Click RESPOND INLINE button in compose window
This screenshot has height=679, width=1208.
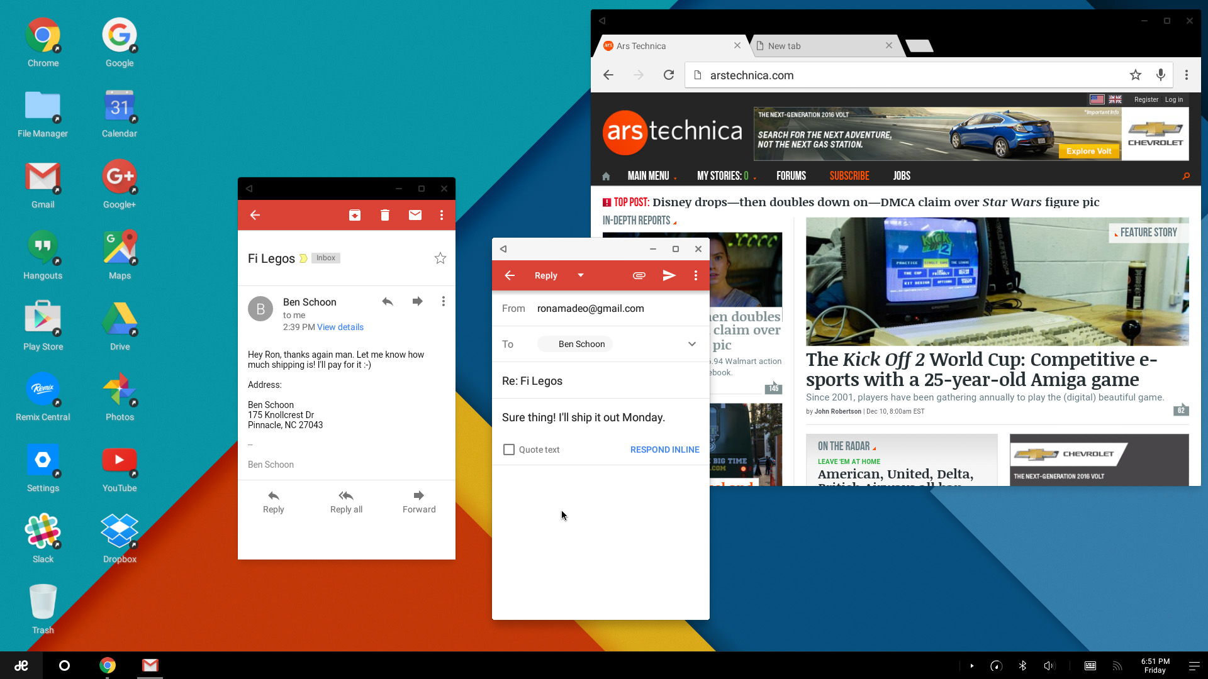click(664, 448)
